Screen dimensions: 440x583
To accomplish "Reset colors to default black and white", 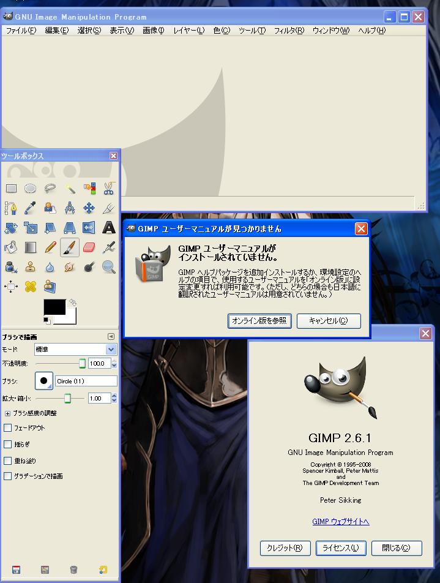I will (47, 320).
